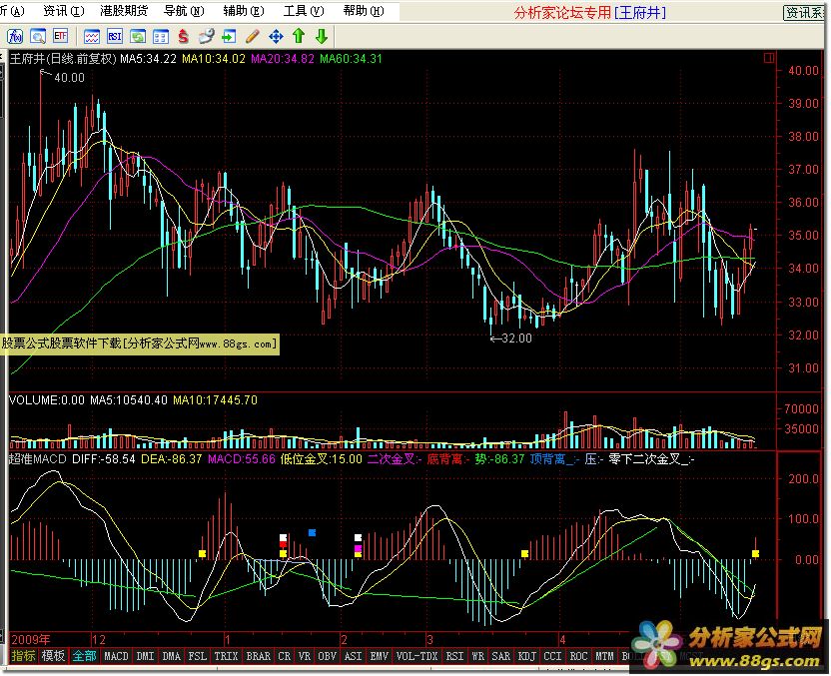Select the SAR indicator tab
This screenshot has height=676, width=831.
500,656
